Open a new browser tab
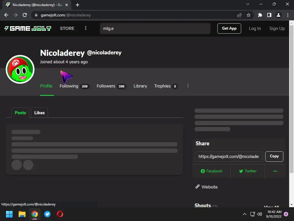 [x=78, y=5]
